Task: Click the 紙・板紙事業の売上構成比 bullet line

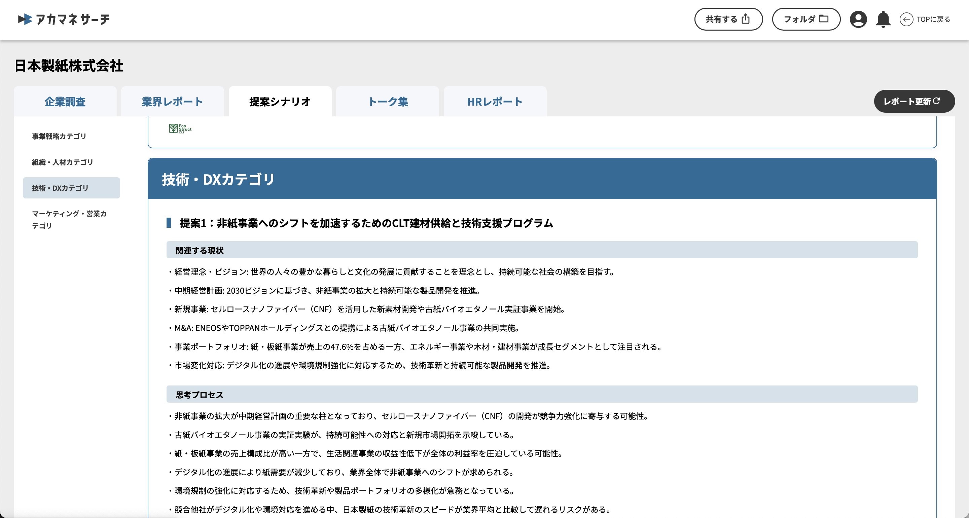Action: point(366,453)
